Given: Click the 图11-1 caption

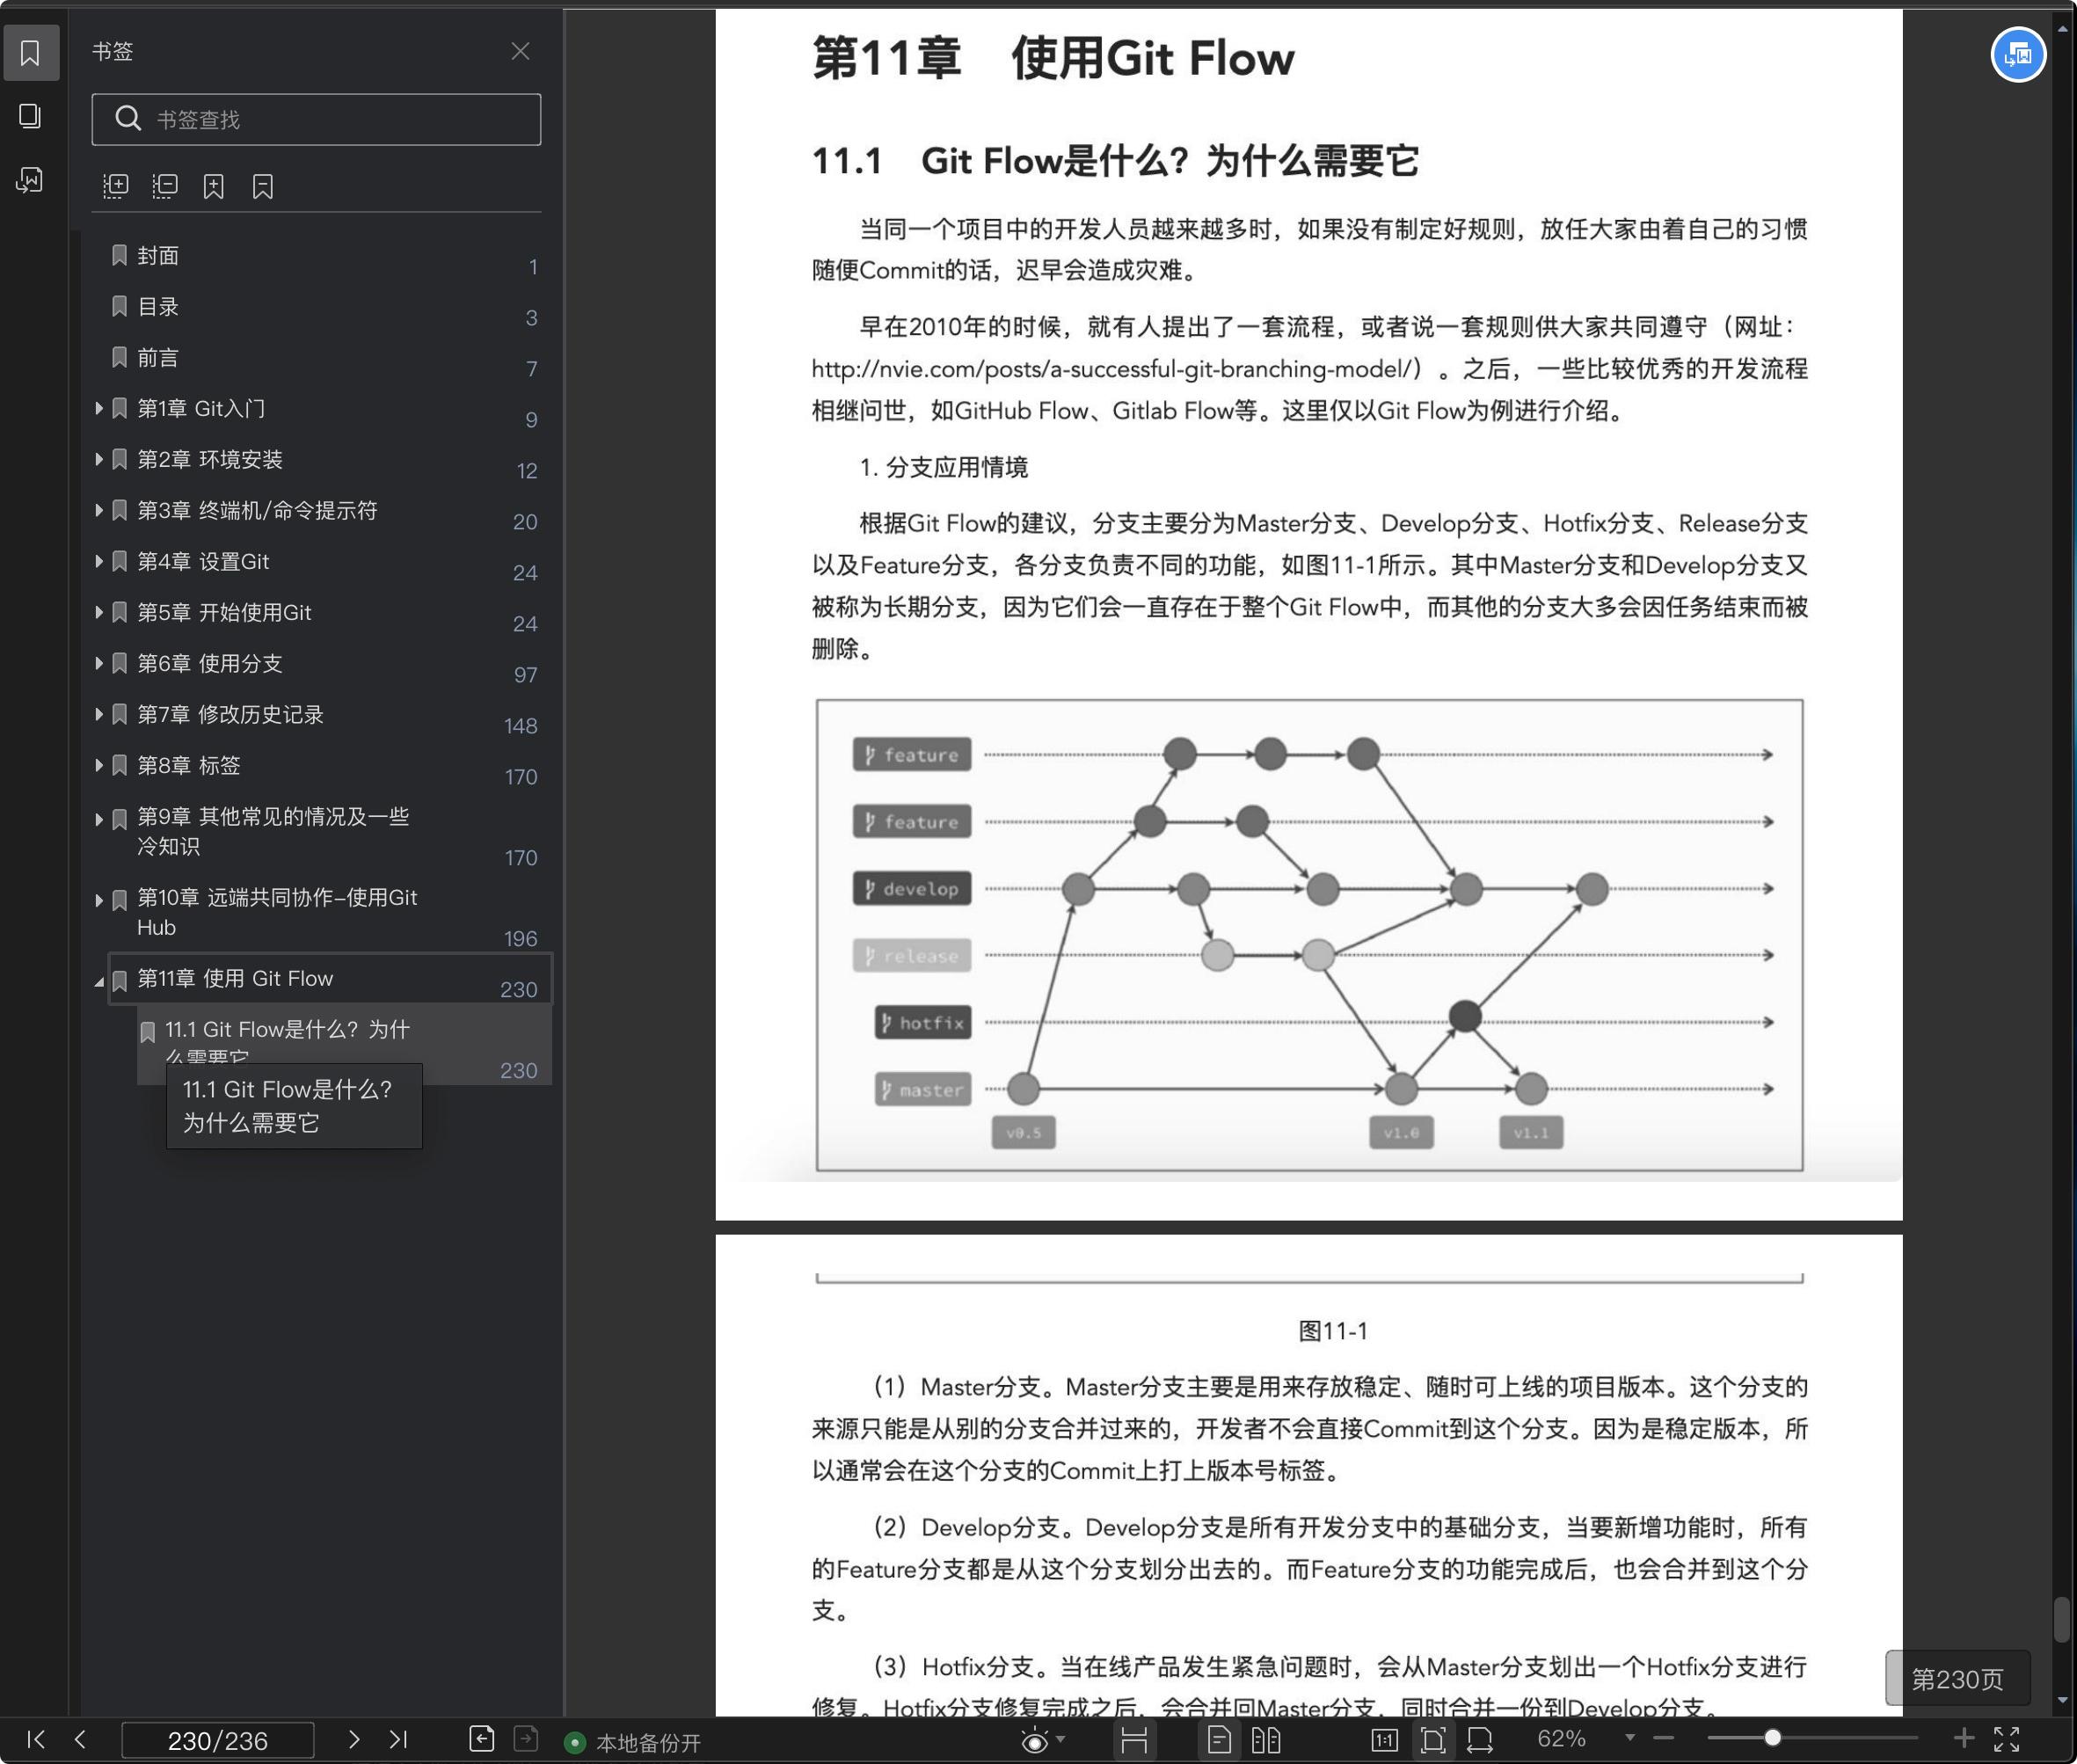Looking at the screenshot, I should pyautogui.click(x=1333, y=1331).
